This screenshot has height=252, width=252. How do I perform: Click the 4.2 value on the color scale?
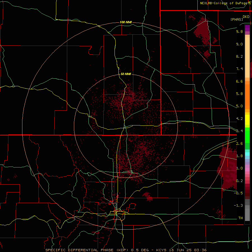239,119
